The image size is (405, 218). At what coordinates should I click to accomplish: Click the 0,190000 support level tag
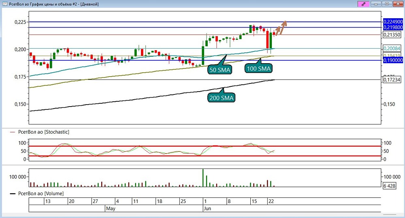393,60
